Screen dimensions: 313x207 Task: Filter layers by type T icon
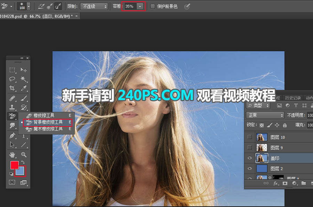pos(296,105)
